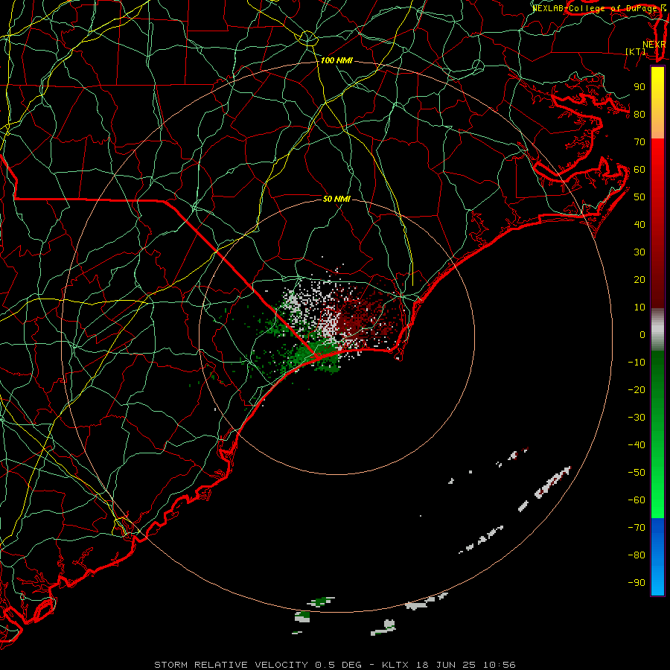Click the -40 value on velocity scale
The width and height of the screenshot is (670, 670).
click(636, 445)
